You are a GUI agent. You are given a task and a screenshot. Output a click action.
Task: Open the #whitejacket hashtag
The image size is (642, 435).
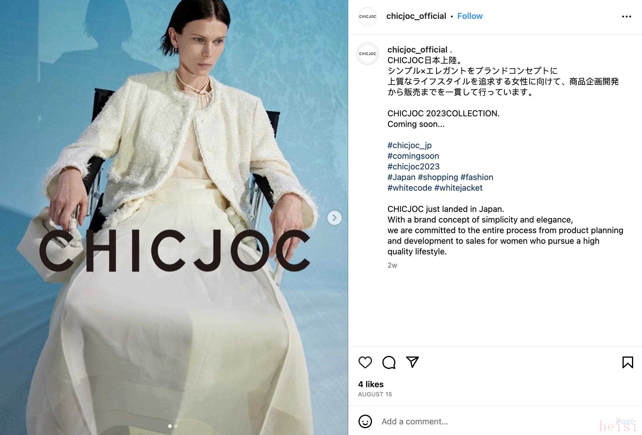pyautogui.click(x=458, y=188)
